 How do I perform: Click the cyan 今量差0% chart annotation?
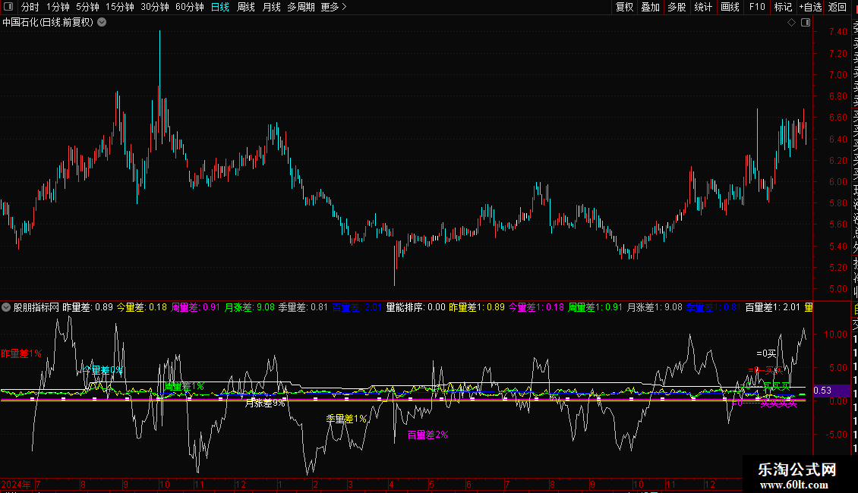[x=103, y=370]
